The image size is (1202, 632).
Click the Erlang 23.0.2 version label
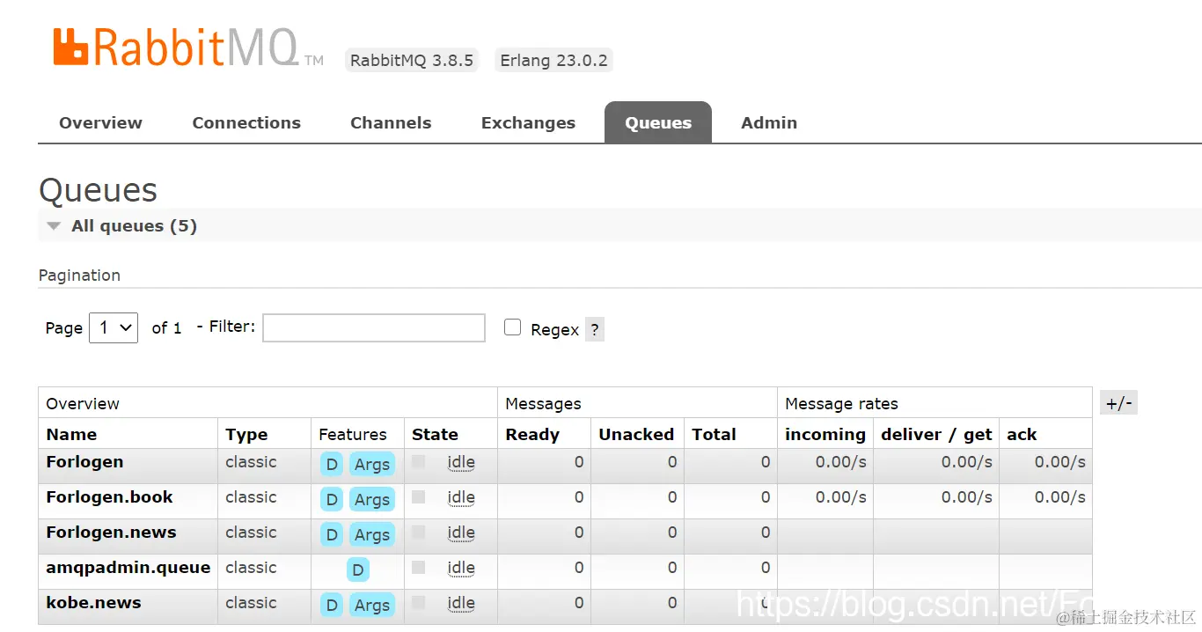click(x=553, y=60)
